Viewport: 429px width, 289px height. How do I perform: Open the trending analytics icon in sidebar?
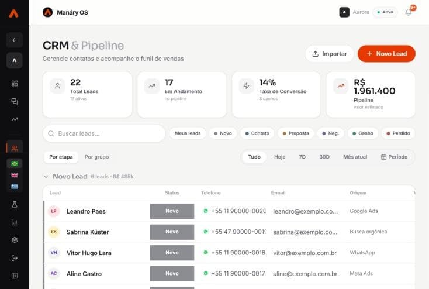point(15,119)
